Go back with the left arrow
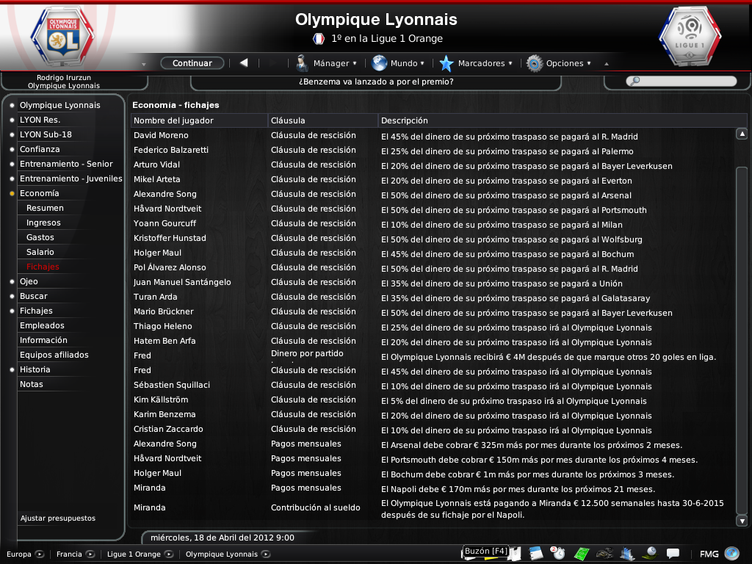 [x=244, y=63]
